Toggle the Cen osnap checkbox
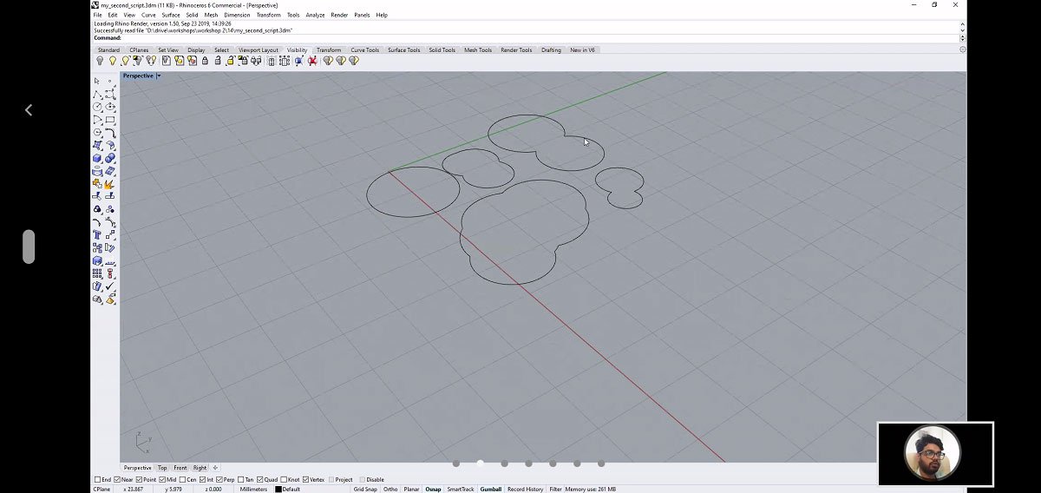The image size is (1041, 493). point(183,479)
